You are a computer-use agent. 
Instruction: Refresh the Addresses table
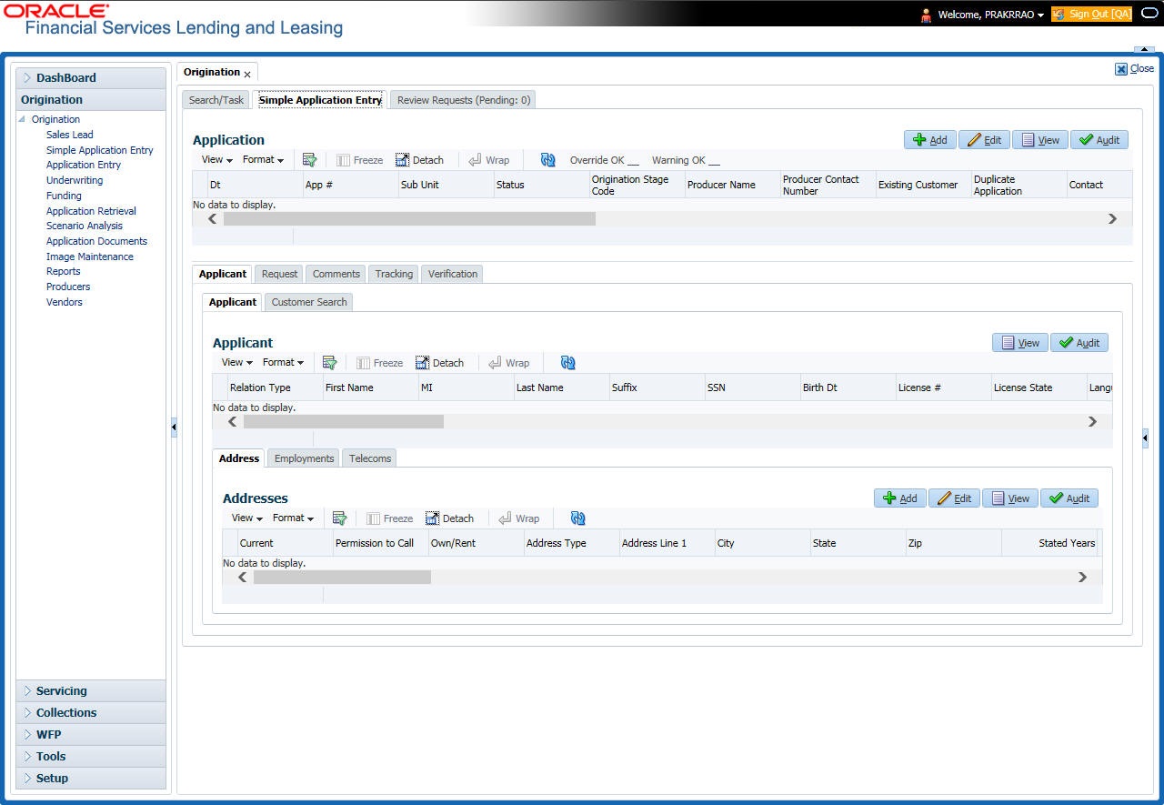coord(577,518)
